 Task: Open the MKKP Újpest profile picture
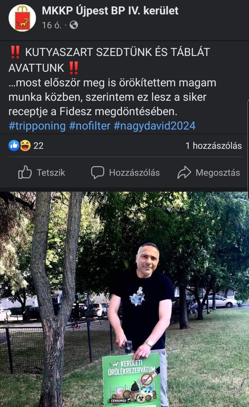[x=22, y=18]
